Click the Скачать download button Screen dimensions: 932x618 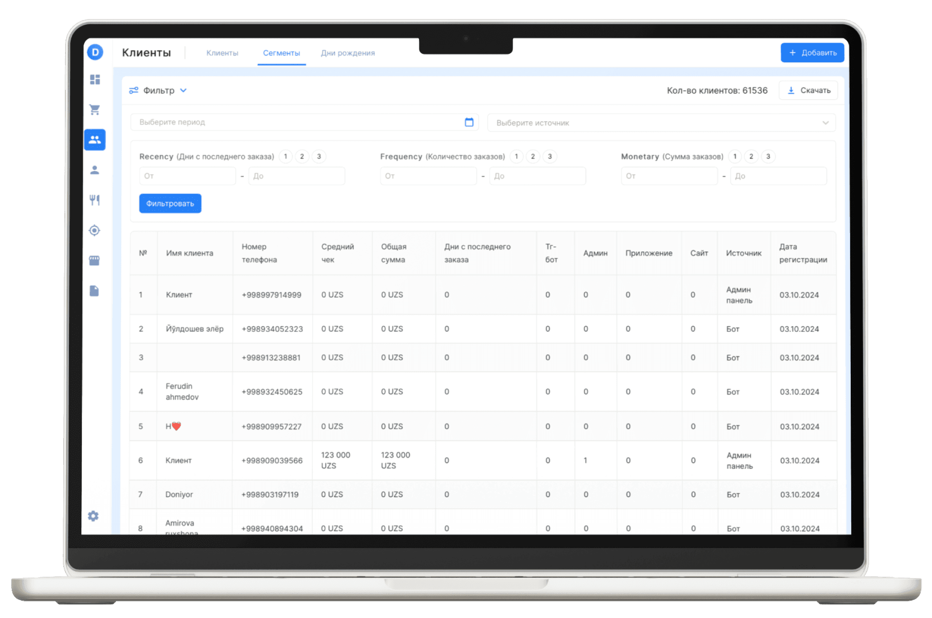(808, 90)
